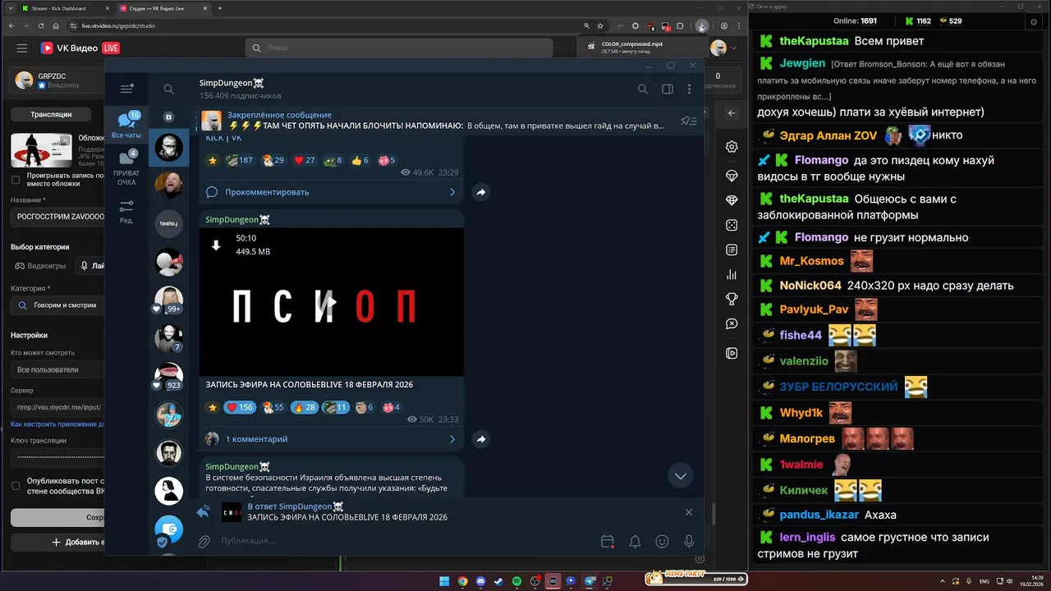The image size is (1051, 591).
Task: Open the 'Трансляции' tab in VK studio
Action: coord(51,114)
